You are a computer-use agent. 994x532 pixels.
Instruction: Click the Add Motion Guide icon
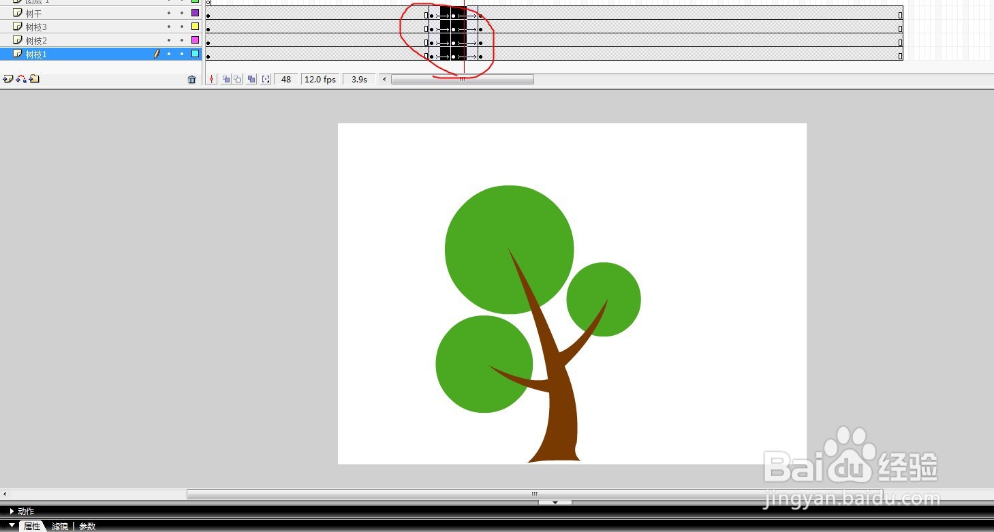click(x=21, y=79)
